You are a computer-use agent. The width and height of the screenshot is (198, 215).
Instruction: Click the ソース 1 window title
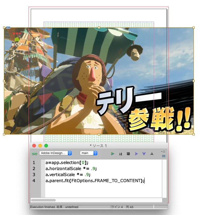tap(98, 146)
